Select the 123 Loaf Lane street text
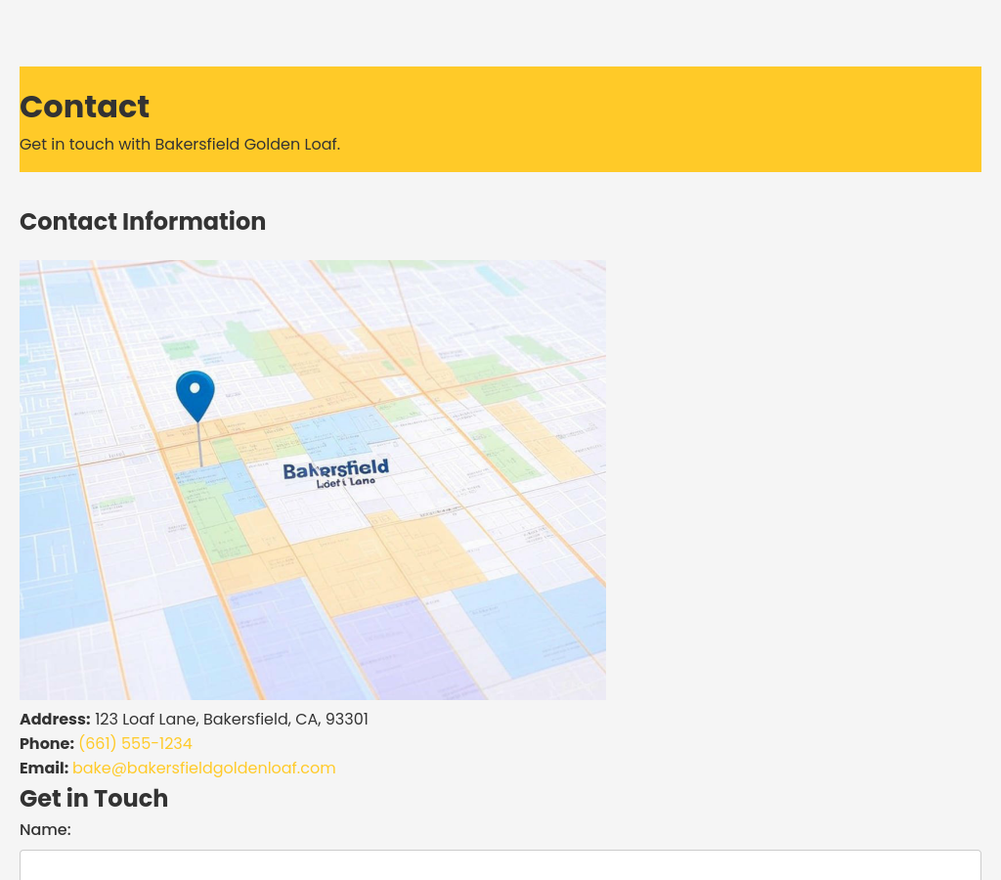This screenshot has height=880, width=1001. coord(146,720)
